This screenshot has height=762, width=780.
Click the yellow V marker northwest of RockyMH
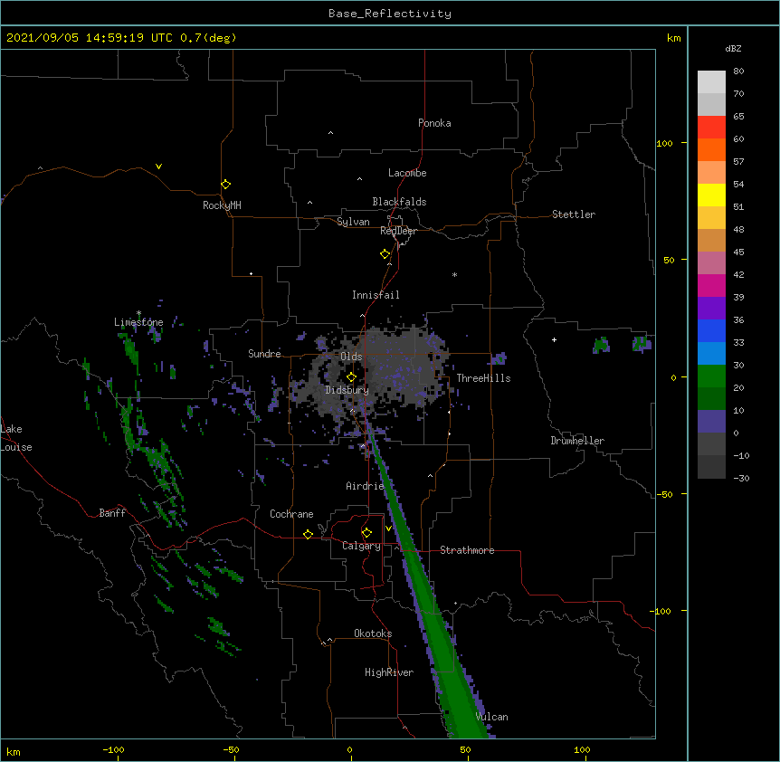pyautogui.click(x=158, y=167)
